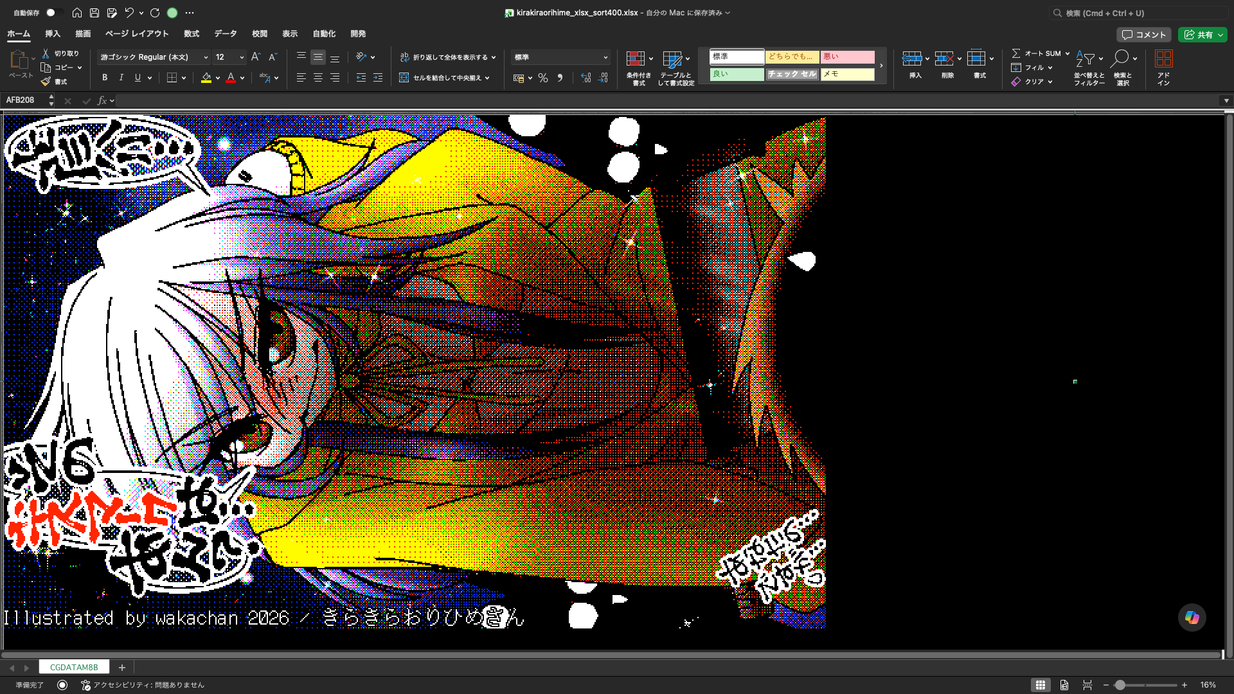Add a new sheet with plus button

coord(122,668)
